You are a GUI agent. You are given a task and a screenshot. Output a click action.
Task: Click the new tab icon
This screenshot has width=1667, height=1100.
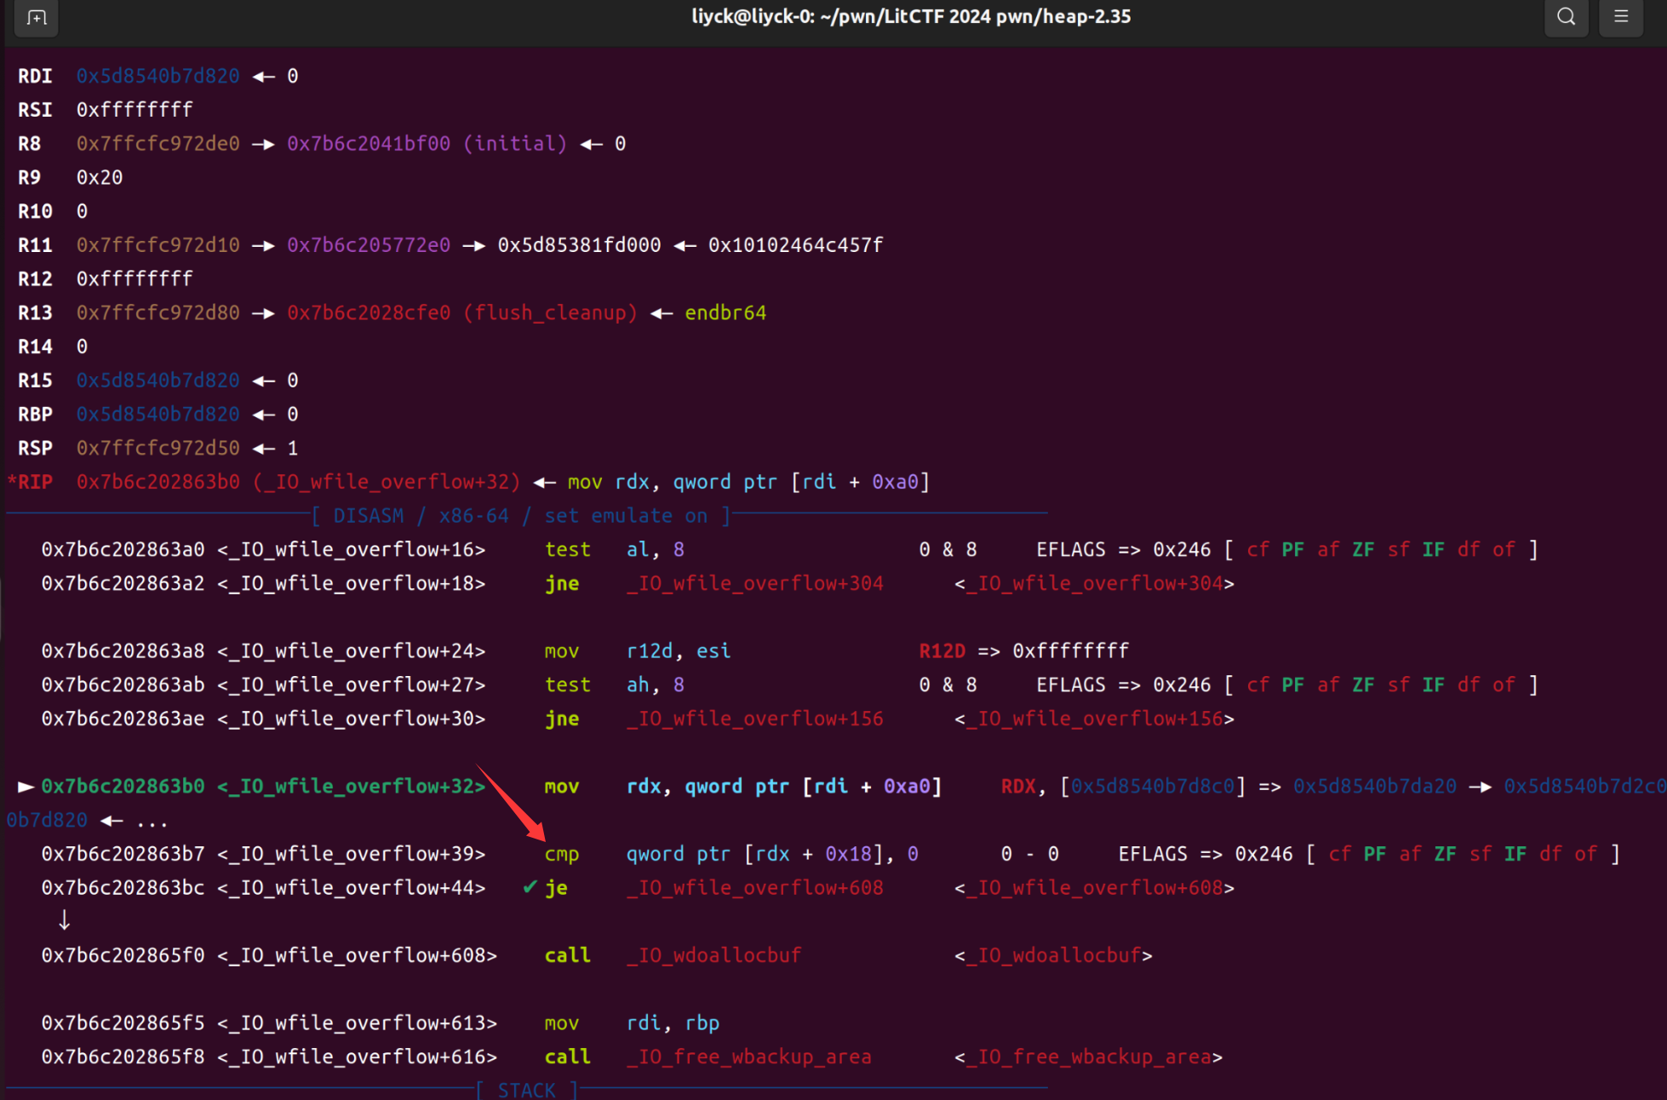coord(36,17)
